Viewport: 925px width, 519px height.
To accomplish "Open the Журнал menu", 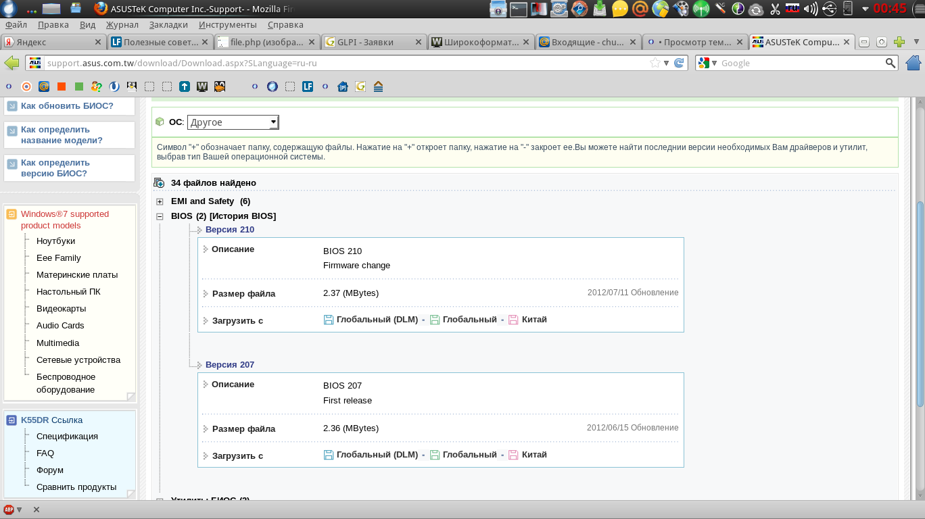I will pos(122,25).
